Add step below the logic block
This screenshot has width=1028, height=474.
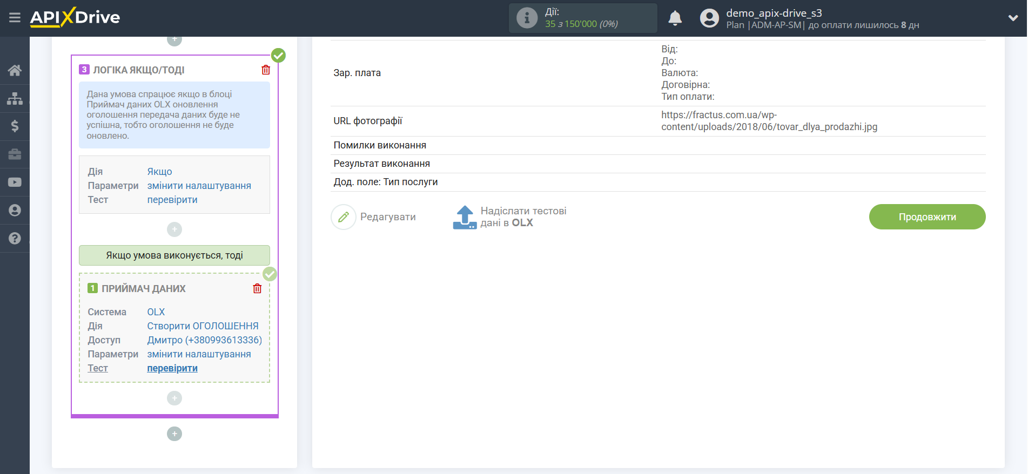174,434
